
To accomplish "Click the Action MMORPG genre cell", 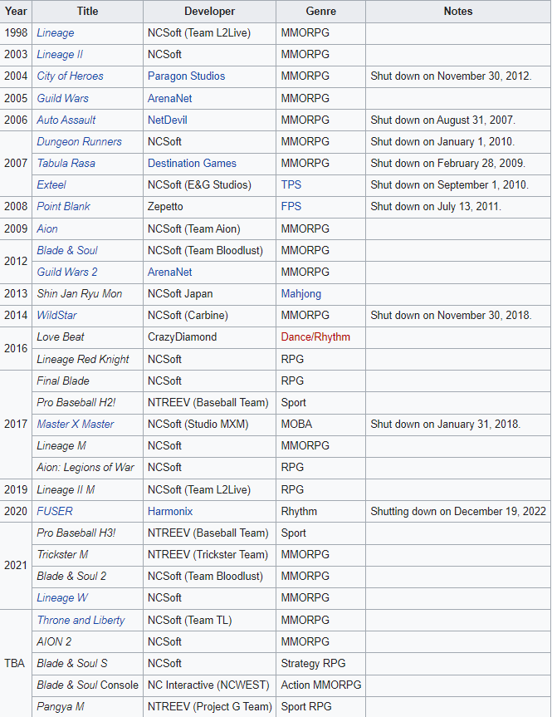I will click(321, 685).
